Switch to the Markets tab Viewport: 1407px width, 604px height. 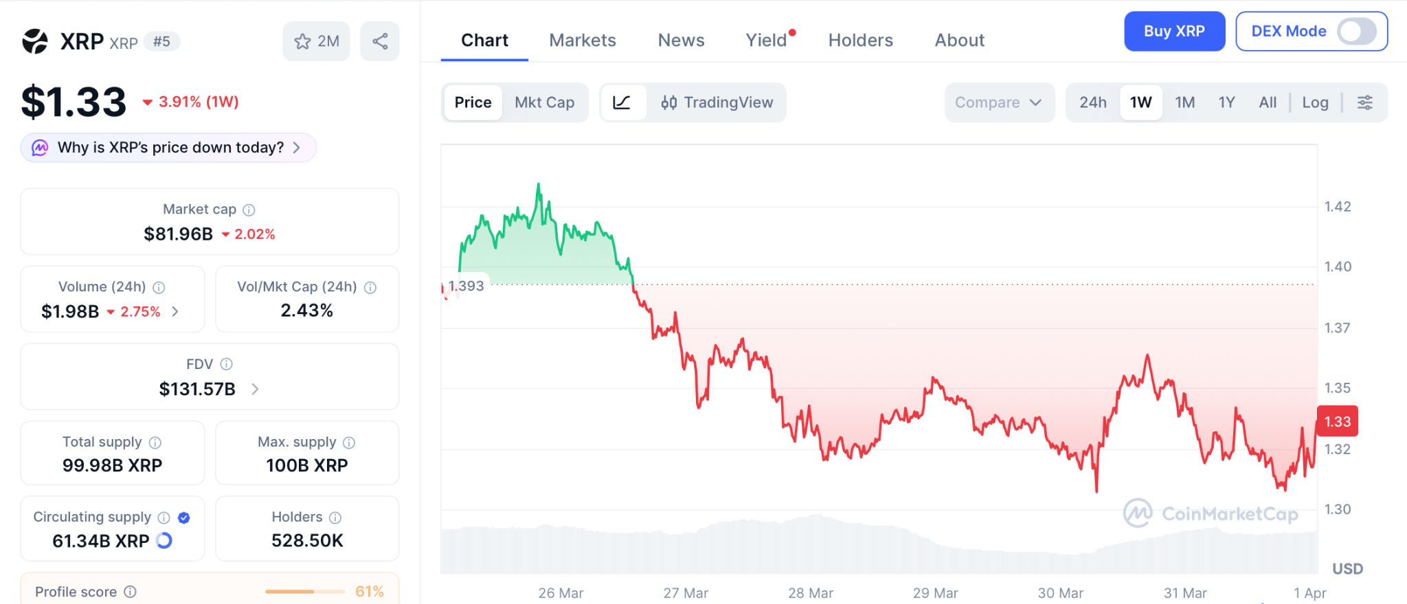click(x=583, y=40)
